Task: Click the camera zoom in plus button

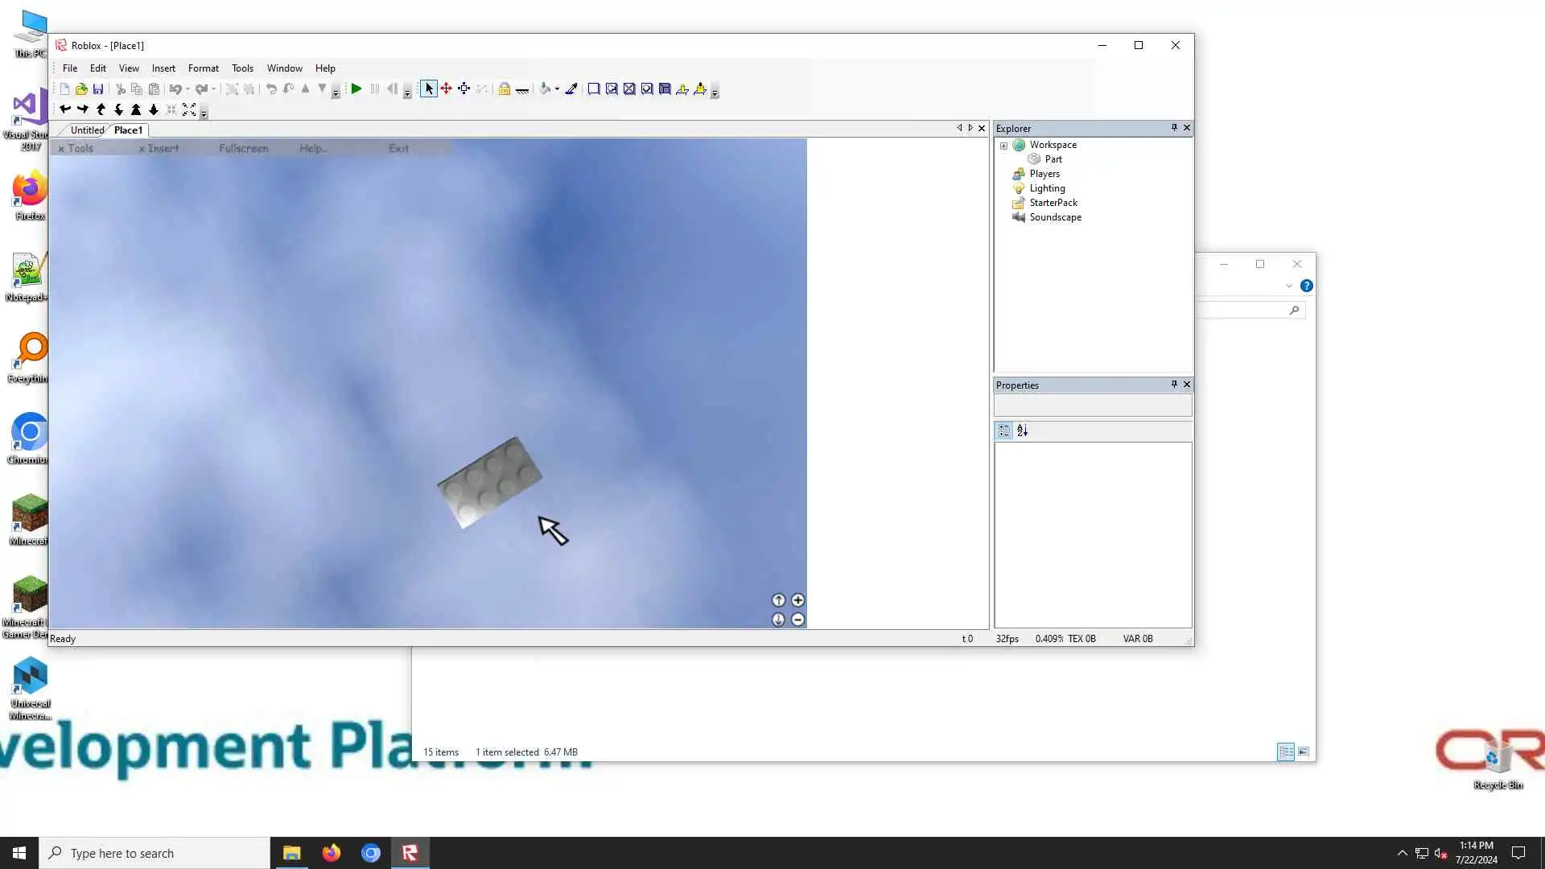Action: click(797, 600)
